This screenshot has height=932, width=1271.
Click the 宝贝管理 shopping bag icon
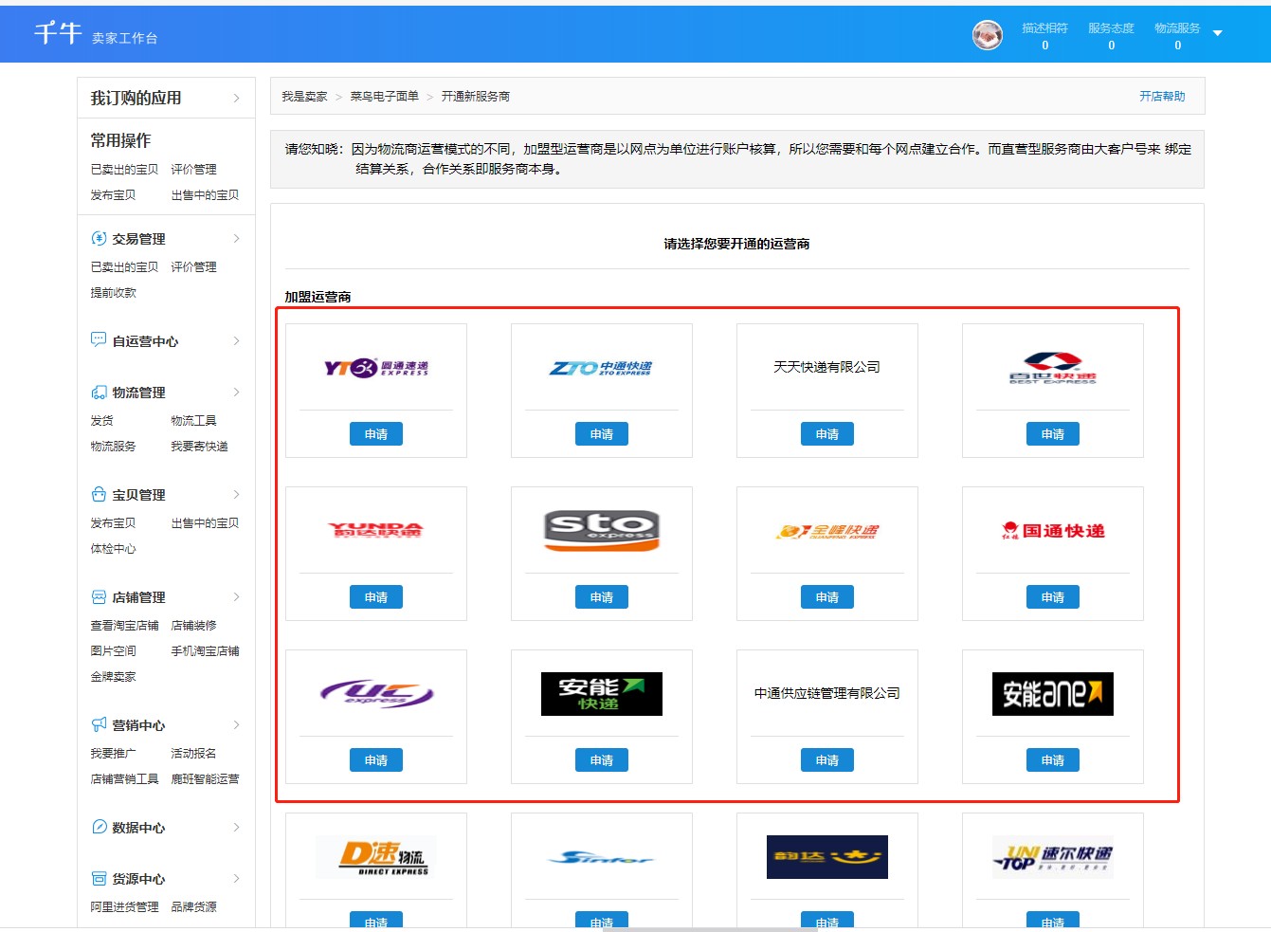pos(99,494)
